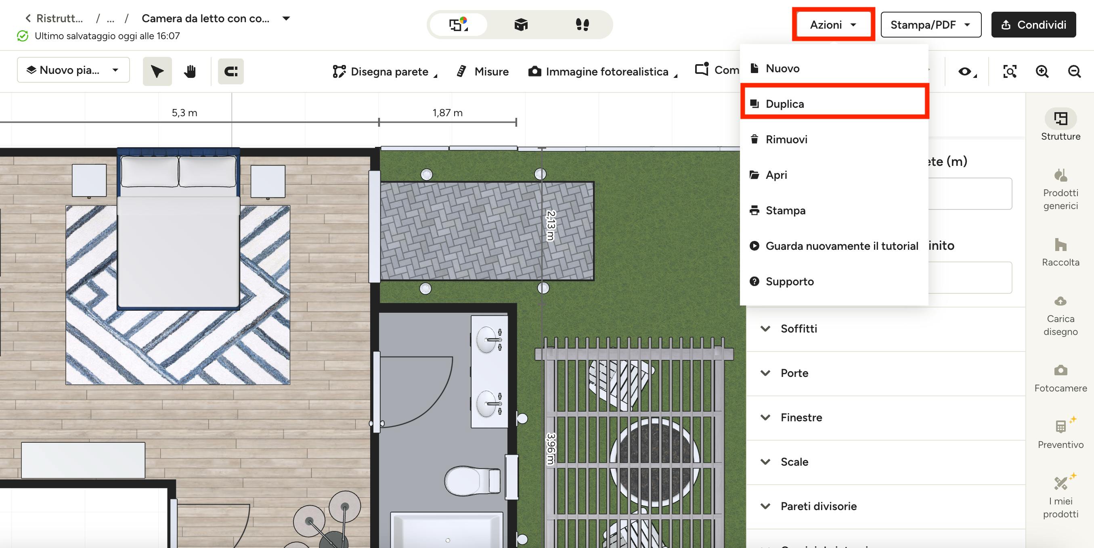Choose Supporto from Azioni menu
Viewport: 1094px width, 548px height.
834,281
